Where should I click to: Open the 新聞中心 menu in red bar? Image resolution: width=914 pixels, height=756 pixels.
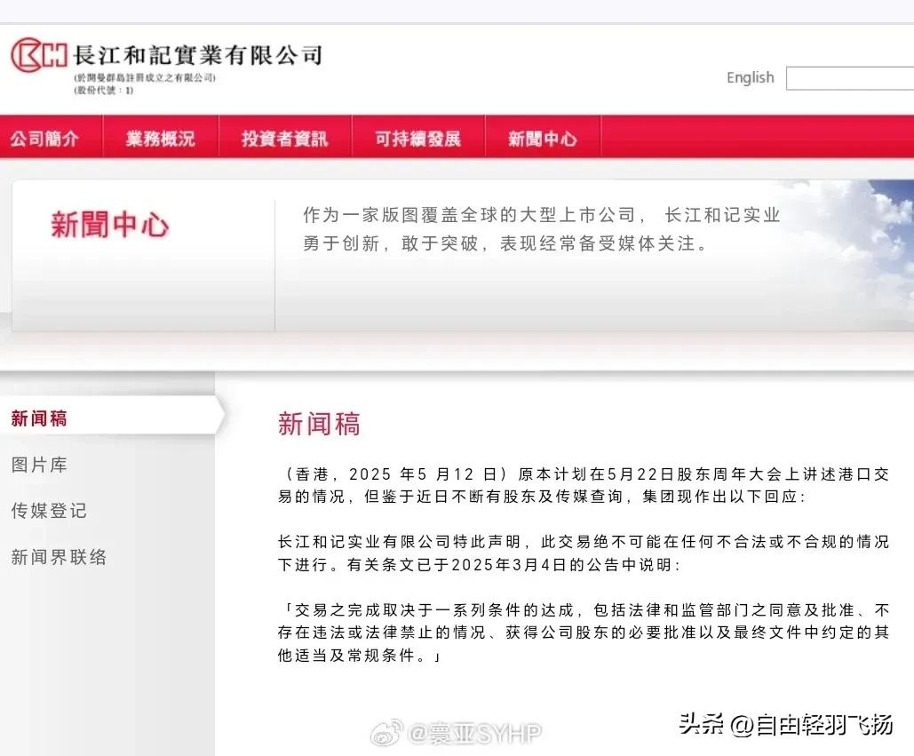543,139
